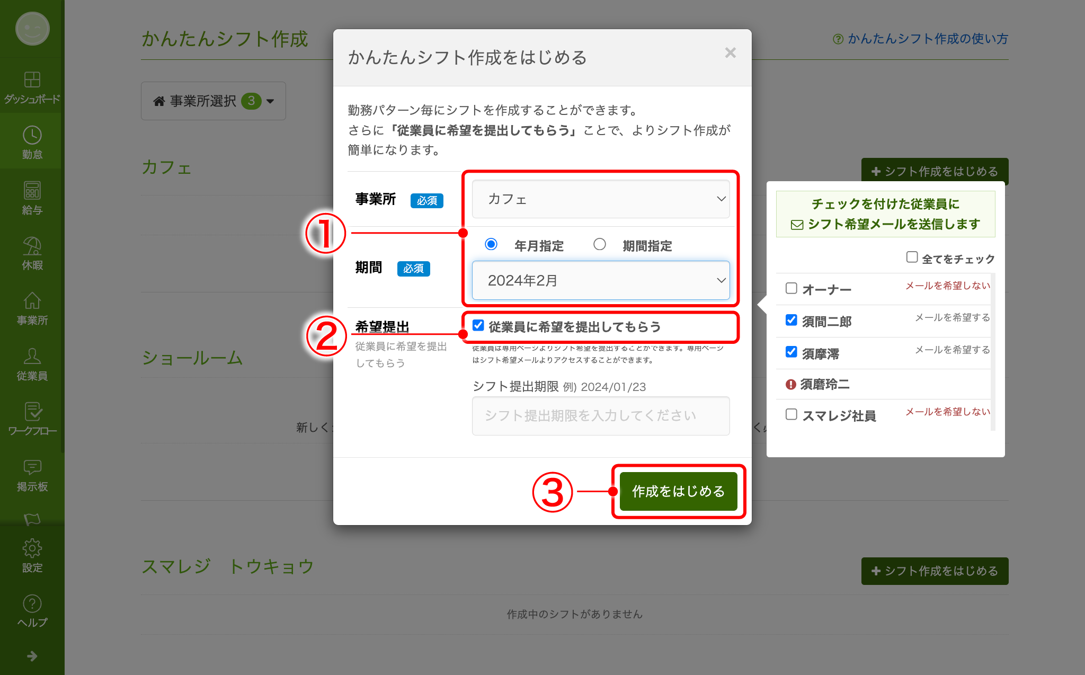Expand the 2024年2月 month dropdown
The width and height of the screenshot is (1085, 675).
point(600,280)
